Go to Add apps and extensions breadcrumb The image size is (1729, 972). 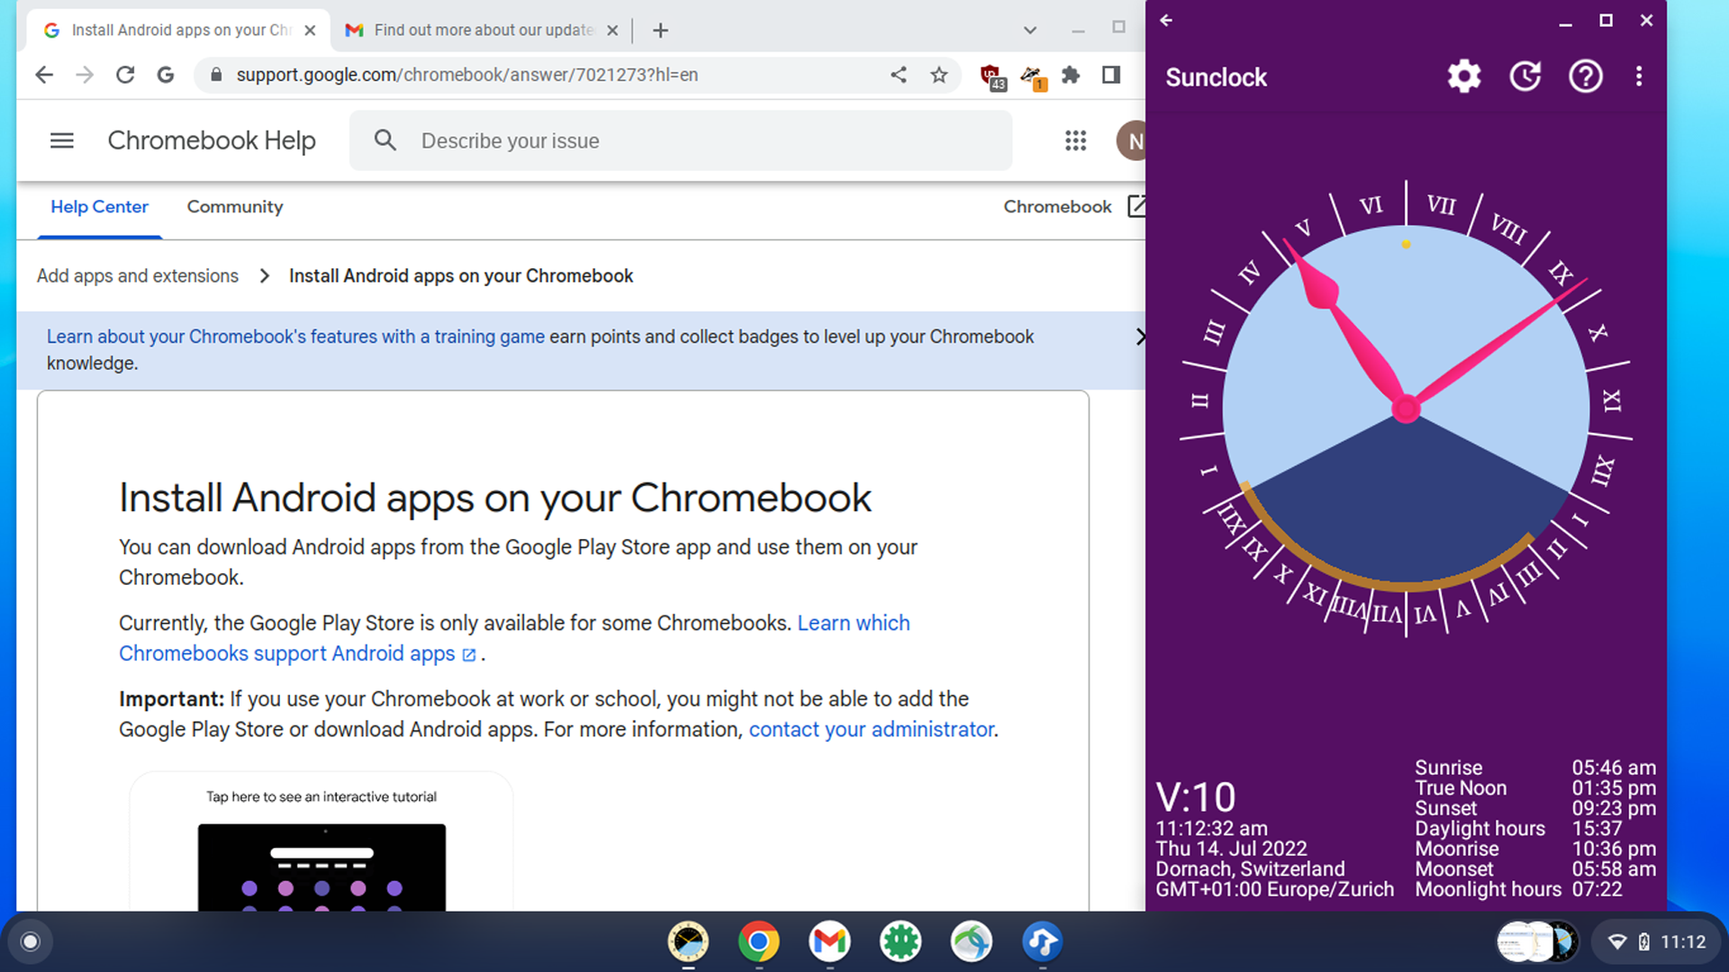(138, 276)
